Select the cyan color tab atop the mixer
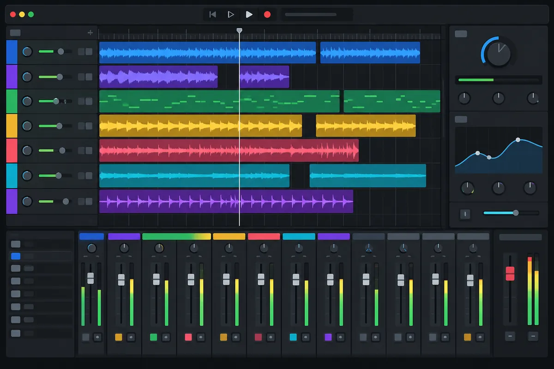 [299, 237]
